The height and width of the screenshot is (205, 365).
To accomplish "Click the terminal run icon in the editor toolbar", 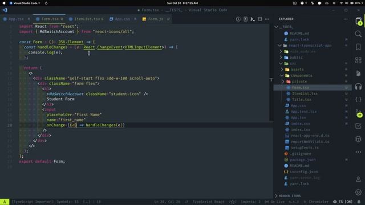I will coord(253,19).
